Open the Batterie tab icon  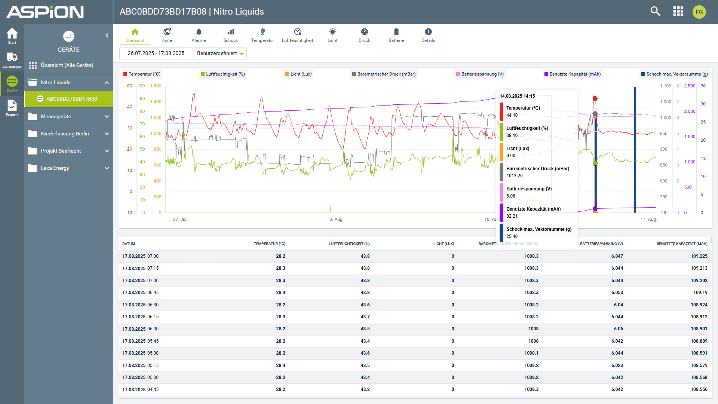coord(396,32)
